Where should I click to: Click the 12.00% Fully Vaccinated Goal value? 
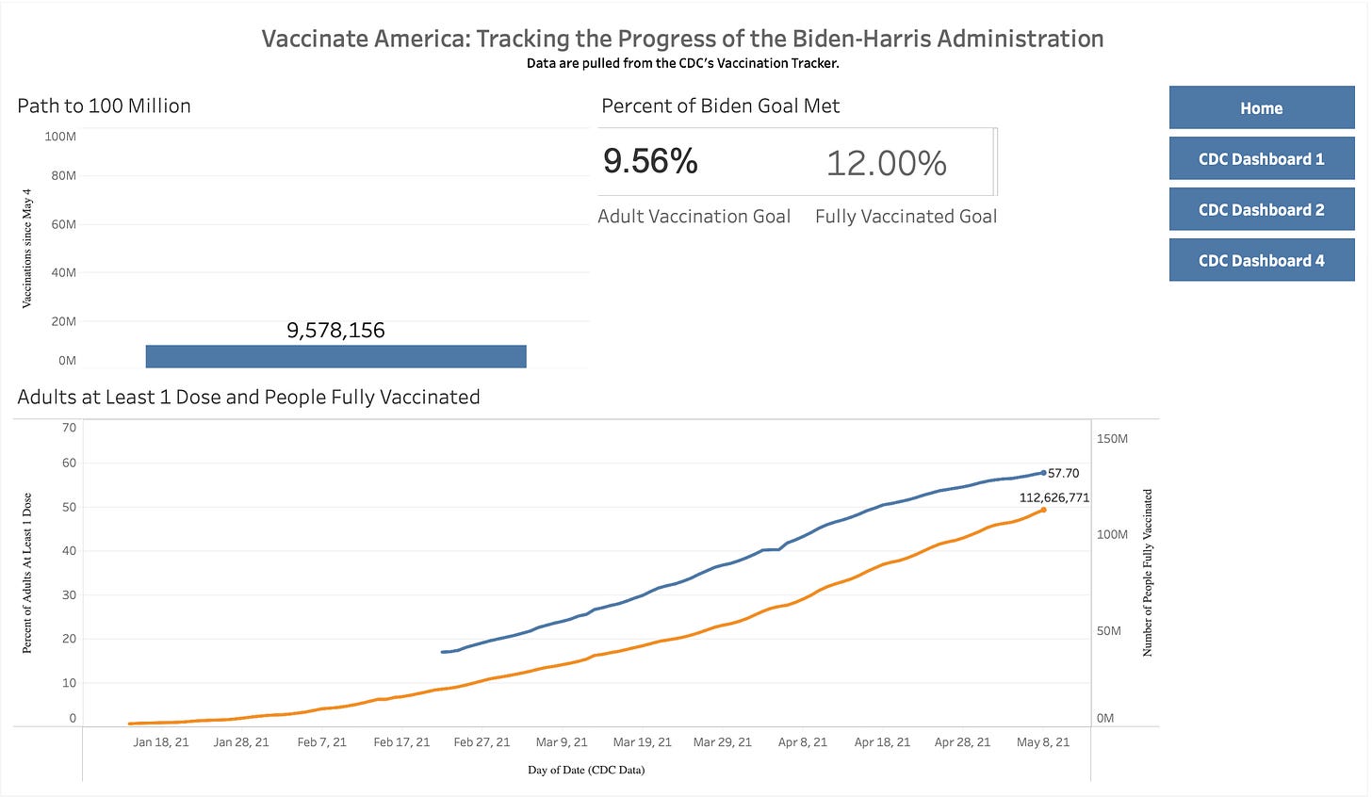point(886,163)
